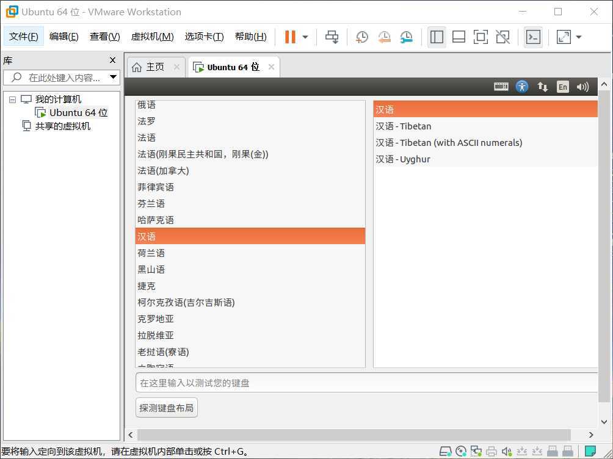613x459 pixels.
Task: Open the 文件(F) menu
Action: click(23, 37)
